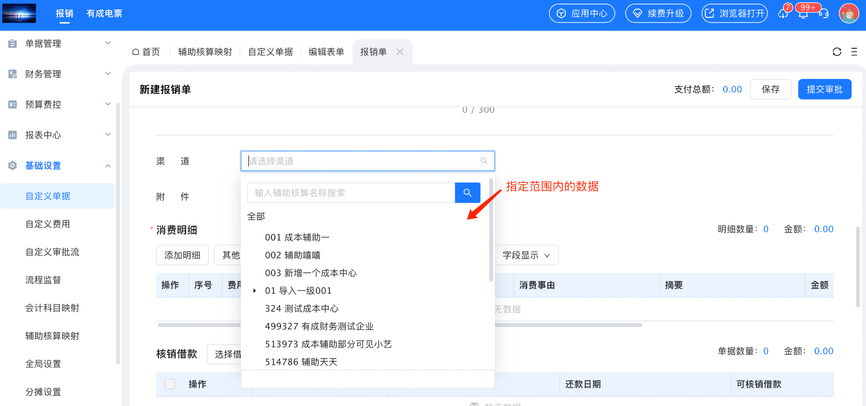
Task: Switch to the 辅助核算映射 tab
Action: pos(205,52)
